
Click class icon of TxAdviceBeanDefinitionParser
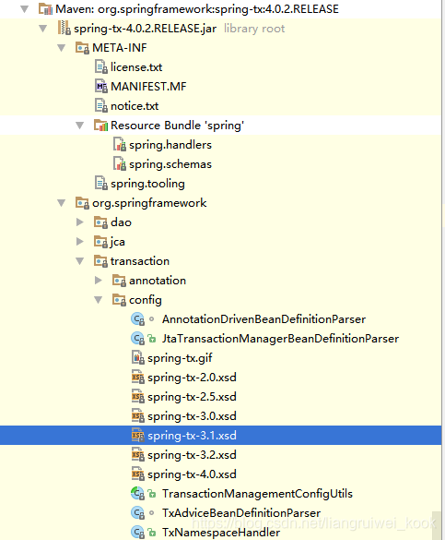(138, 513)
